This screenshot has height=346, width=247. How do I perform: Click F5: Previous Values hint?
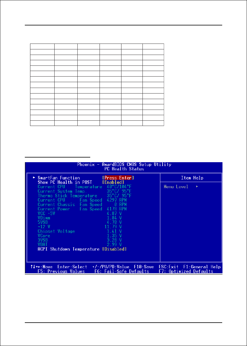[x=61, y=271]
